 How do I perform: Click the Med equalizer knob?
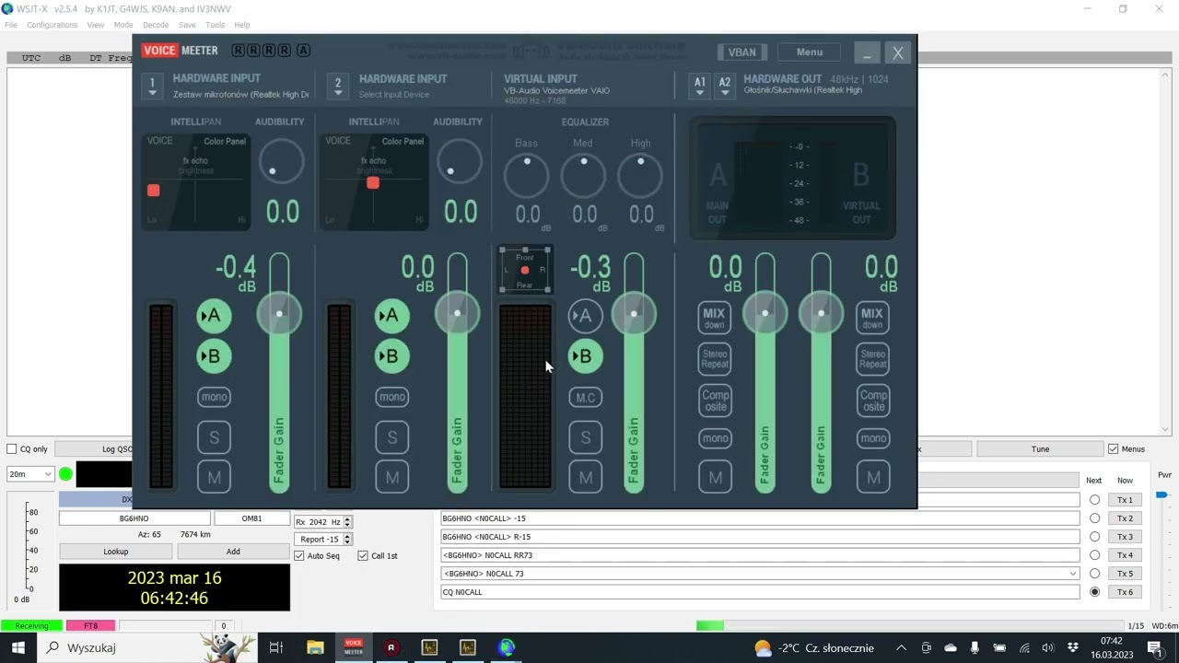584,175
